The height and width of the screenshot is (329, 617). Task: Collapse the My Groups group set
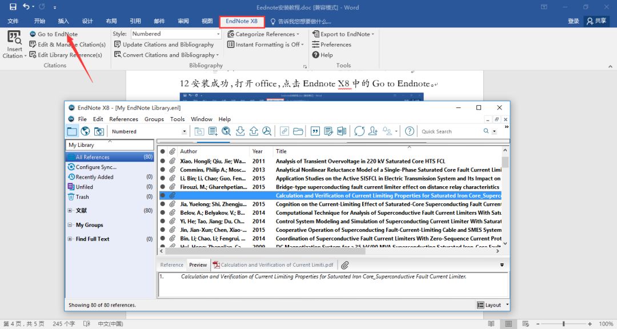70,225
